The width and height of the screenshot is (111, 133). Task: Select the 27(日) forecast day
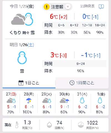(x=11, y=103)
